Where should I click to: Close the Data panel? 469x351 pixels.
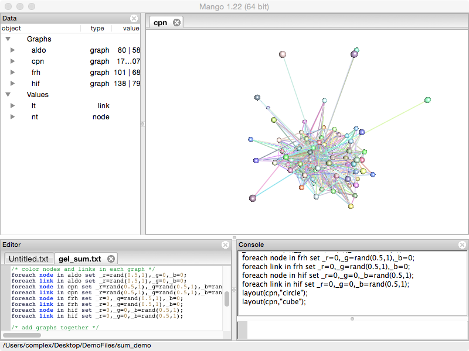[134, 19]
